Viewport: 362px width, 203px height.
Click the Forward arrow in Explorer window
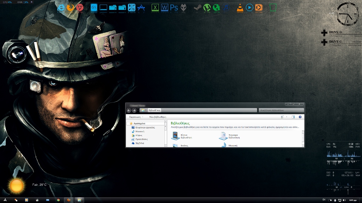pyautogui.click(x=134, y=110)
